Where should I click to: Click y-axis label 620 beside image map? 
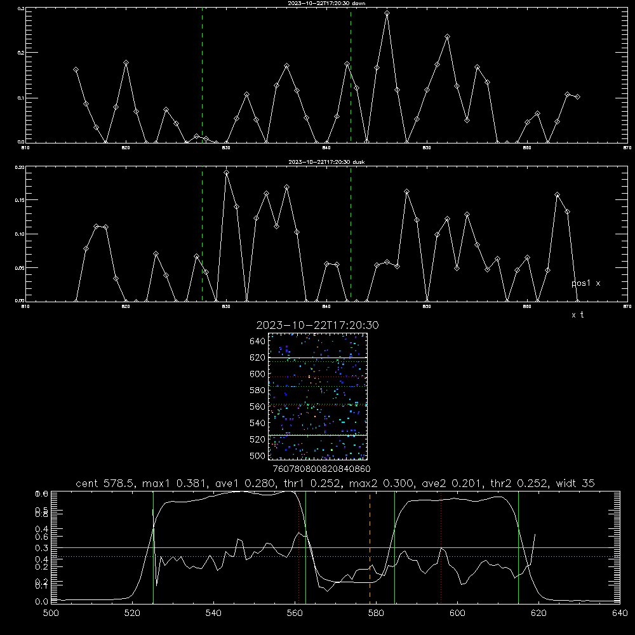pos(258,358)
